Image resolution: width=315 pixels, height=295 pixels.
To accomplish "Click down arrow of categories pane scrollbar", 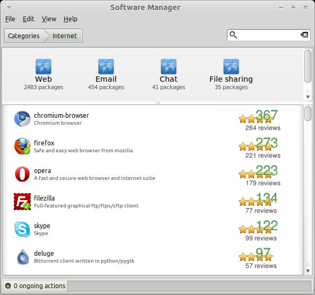I will tap(308, 97).
